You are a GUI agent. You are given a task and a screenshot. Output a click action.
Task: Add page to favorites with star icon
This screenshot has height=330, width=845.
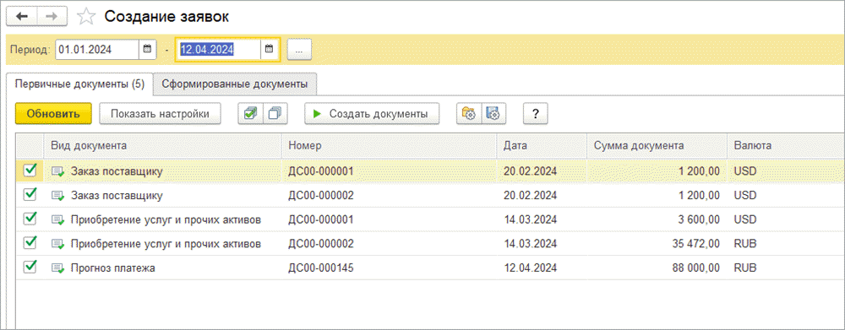click(x=85, y=17)
